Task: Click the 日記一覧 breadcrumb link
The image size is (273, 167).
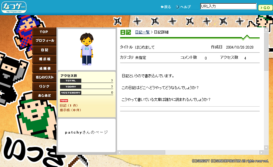Action: click(x=143, y=32)
